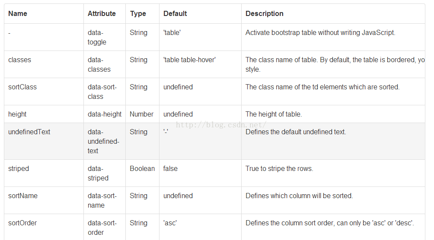434x240 pixels.
Task: Select the 'True to stripe the rows.' description
Action: 279,169
